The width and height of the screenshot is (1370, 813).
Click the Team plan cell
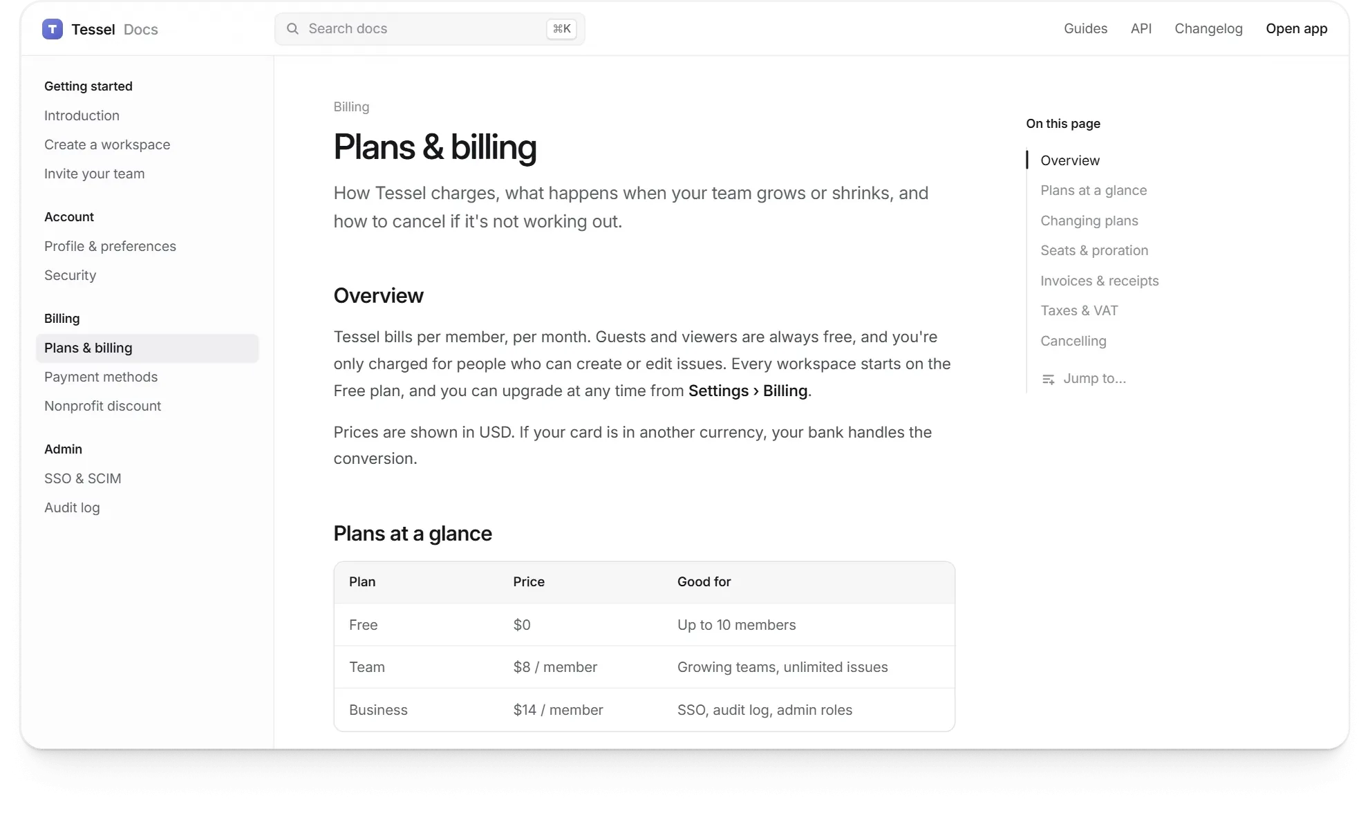click(366, 667)
